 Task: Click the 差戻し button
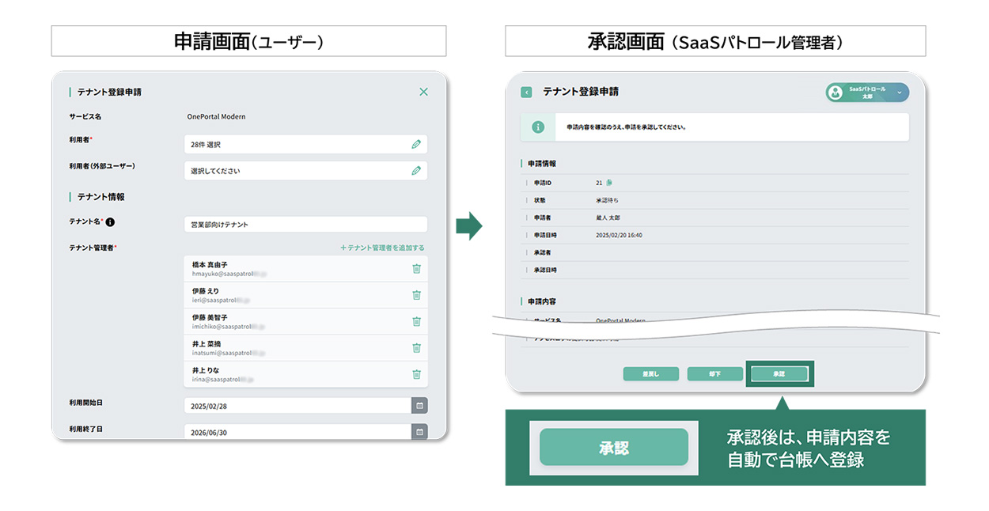651,374
